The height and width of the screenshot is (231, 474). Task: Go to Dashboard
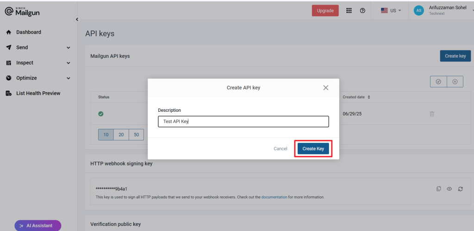(x=29, y=32)
